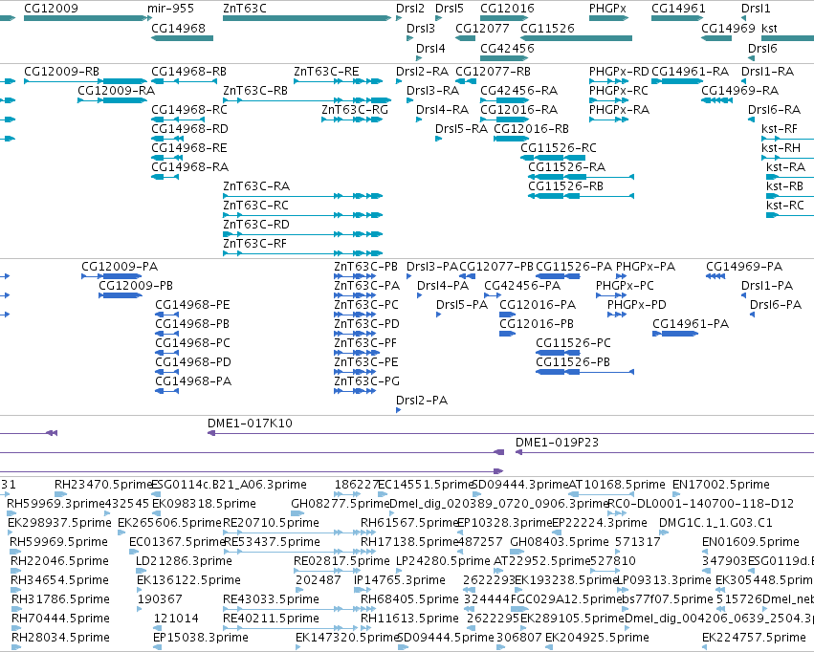Select transcript CG12009-RB label
The image size is (814, 652).
tap(61, 71)
